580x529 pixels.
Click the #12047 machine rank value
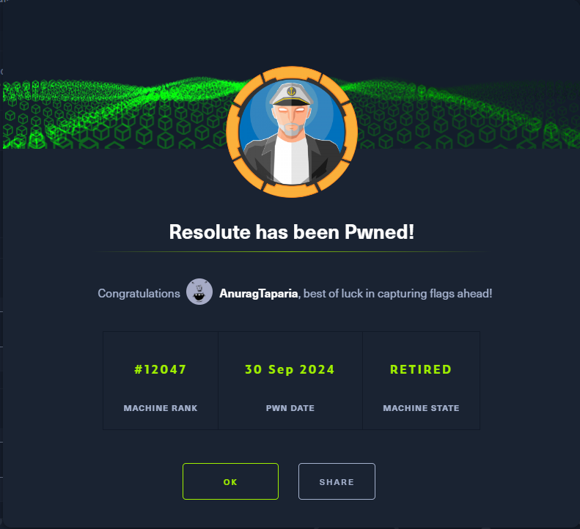click(160, 369)
